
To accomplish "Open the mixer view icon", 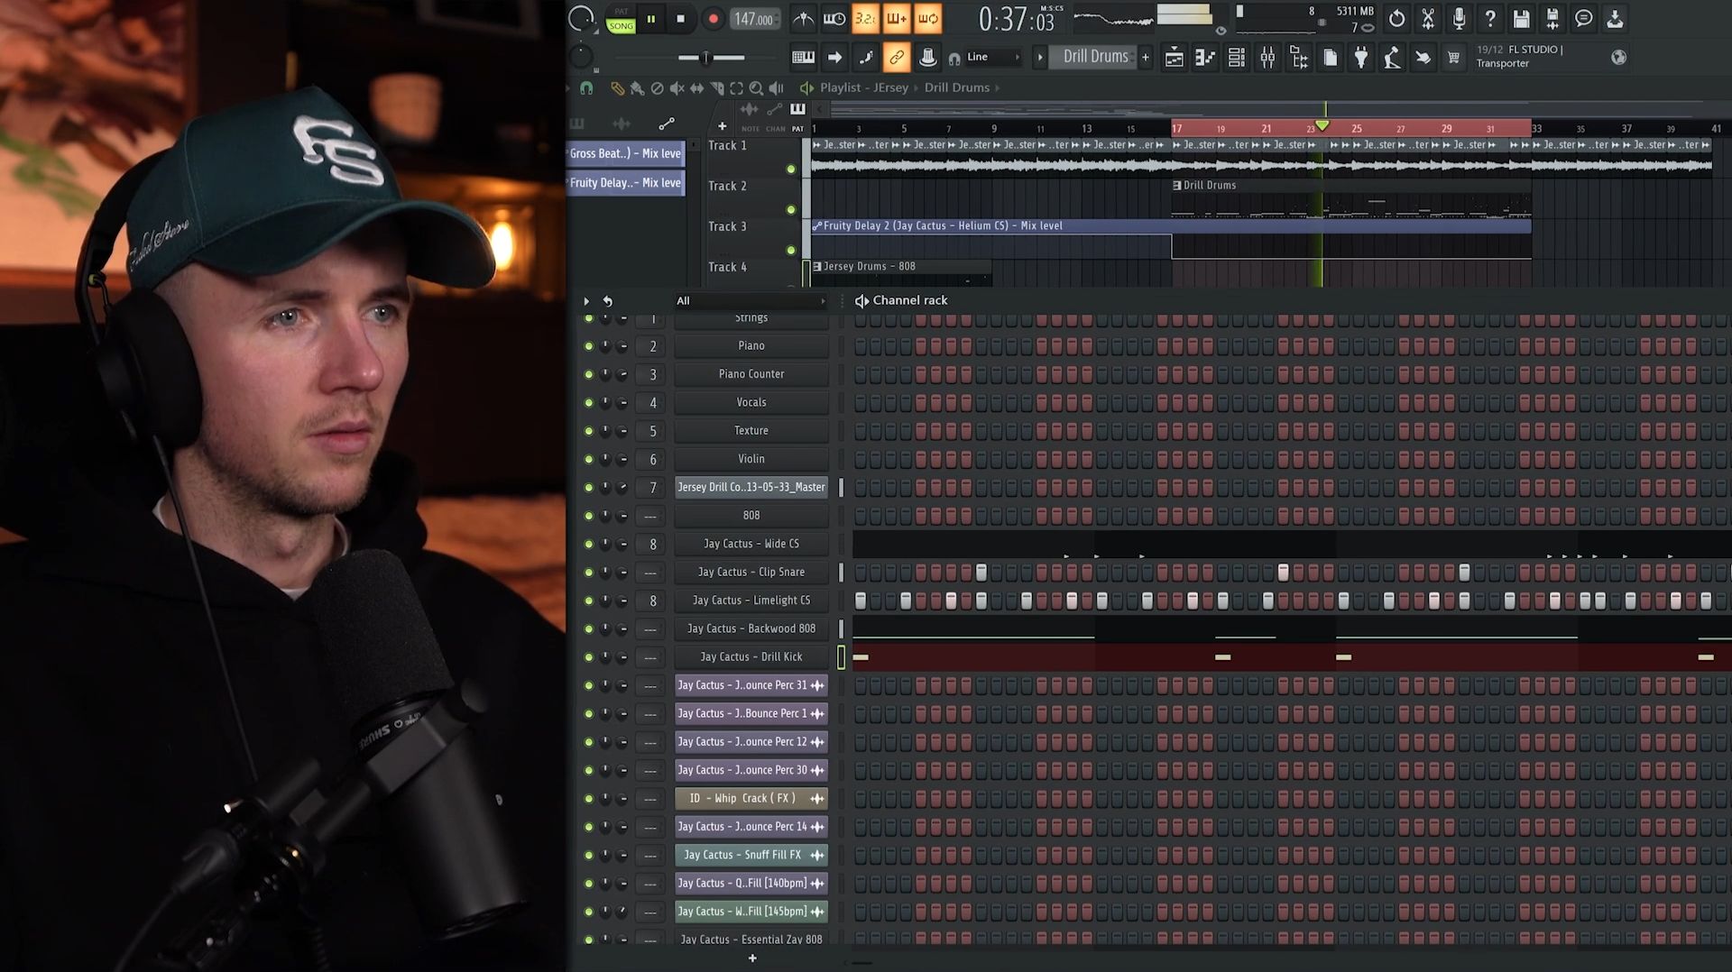I will click(x=1267, y=58).
